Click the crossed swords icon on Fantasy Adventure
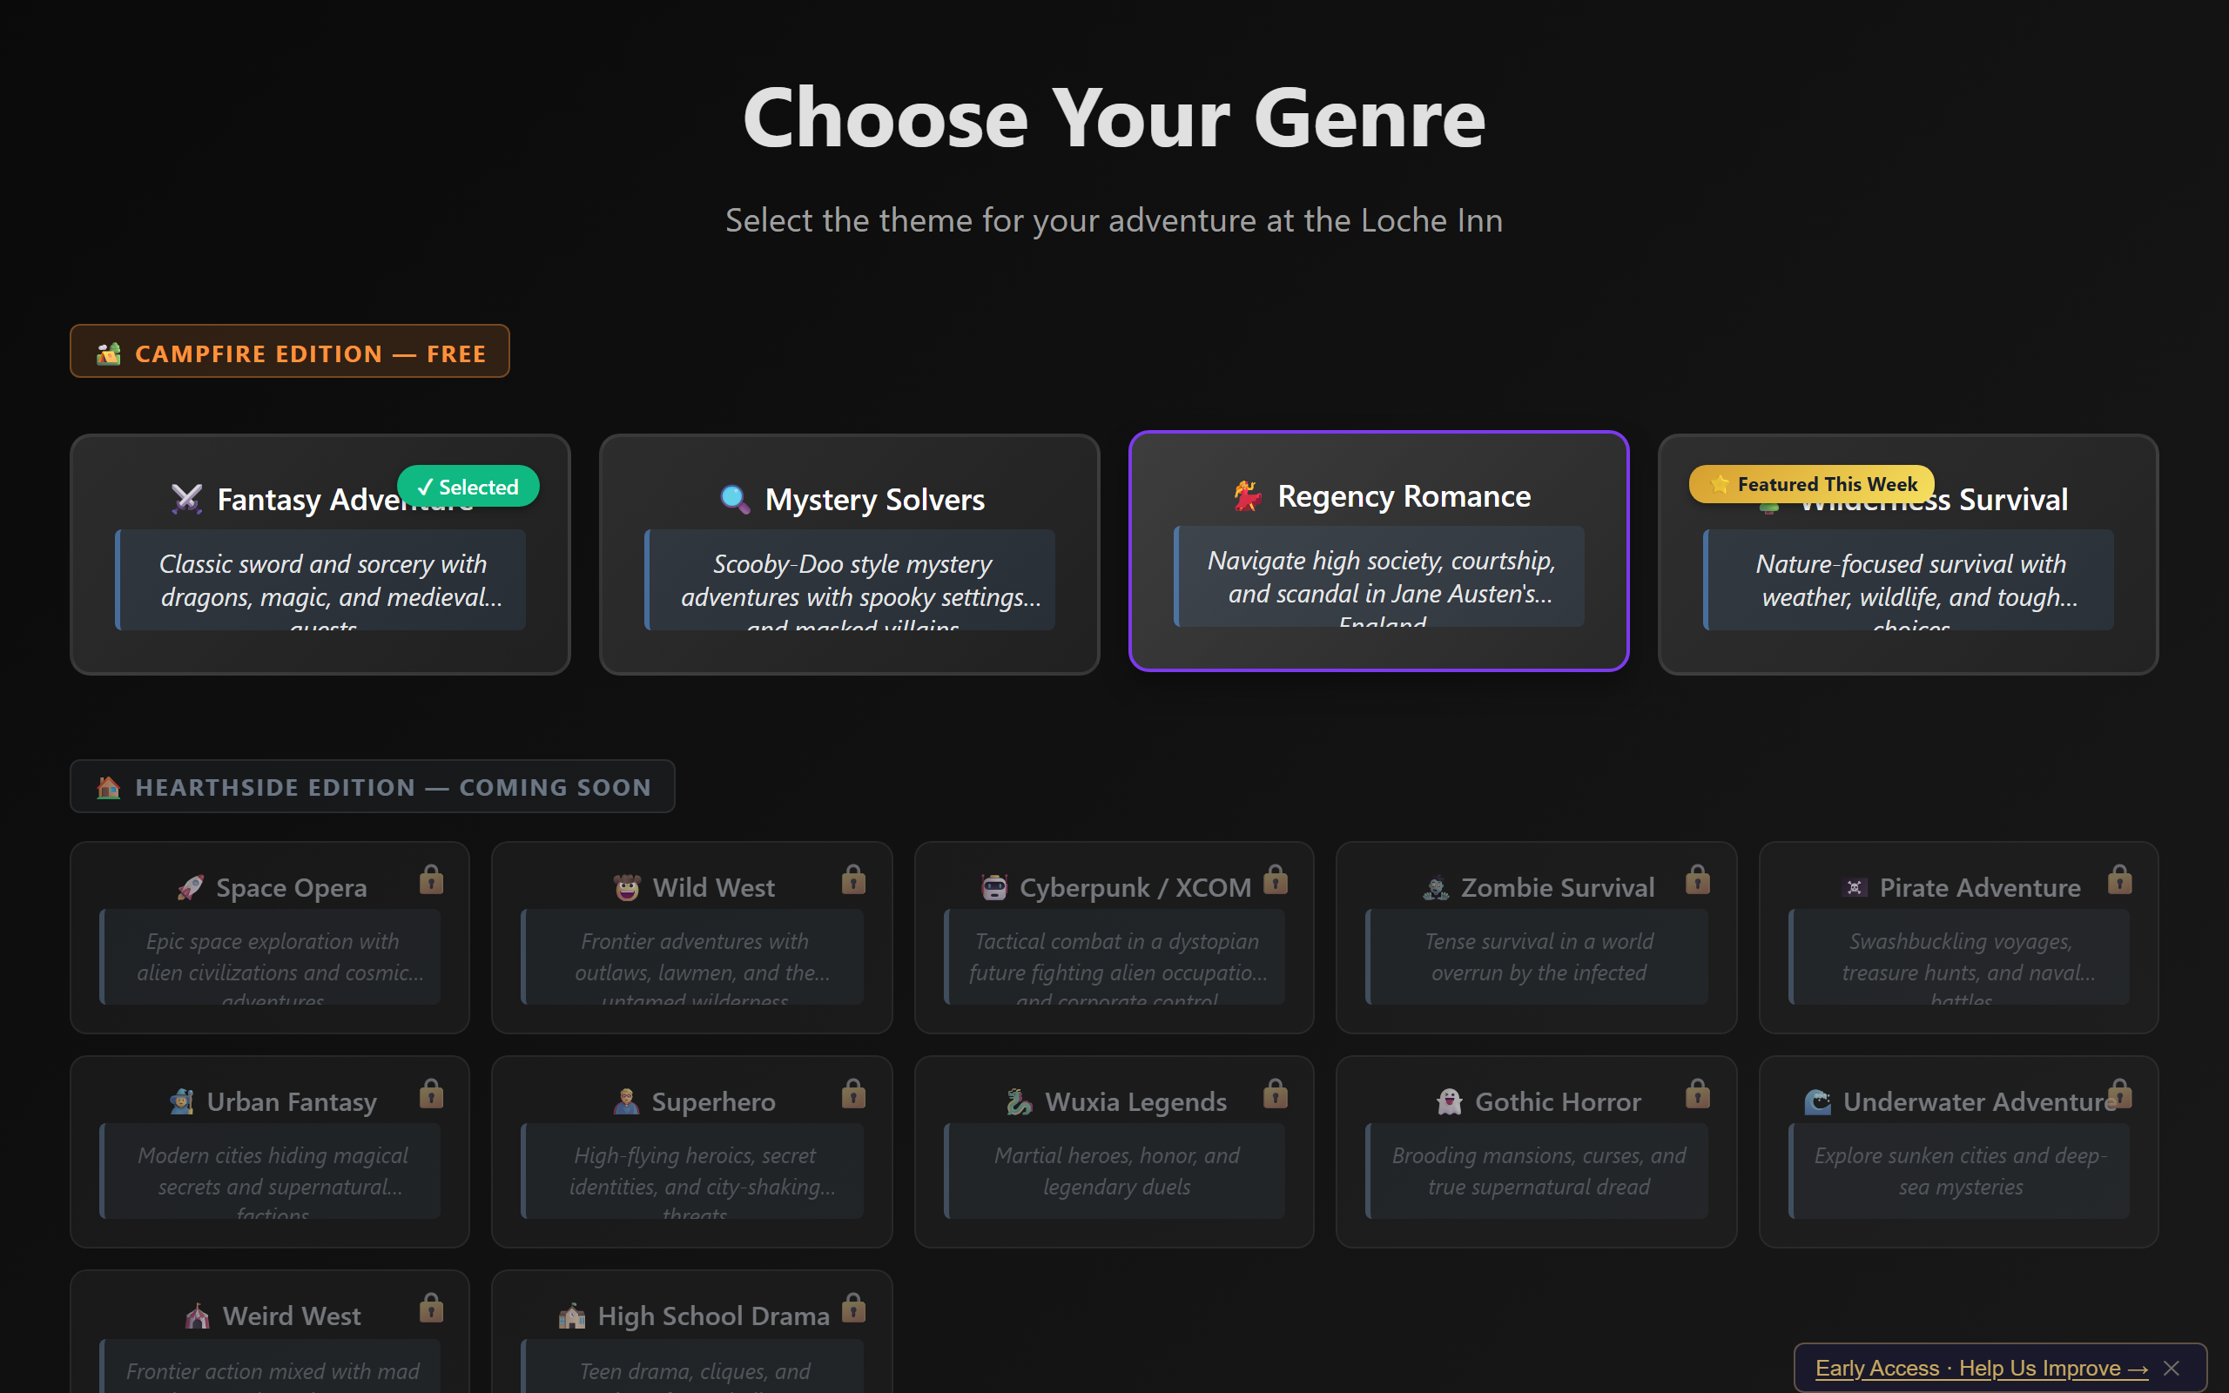2229x1393 pixels. pyautogui.click(x=188, y=497)
